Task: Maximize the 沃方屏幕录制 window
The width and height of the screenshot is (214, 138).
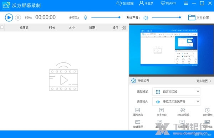Action: click(202, 3)
